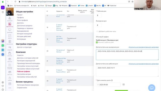Image resolution: width=161 pixels, height=91 pixels.
Task: Click the heart favorites icon in browser sidebar
Action: click(x=3, y=86)
